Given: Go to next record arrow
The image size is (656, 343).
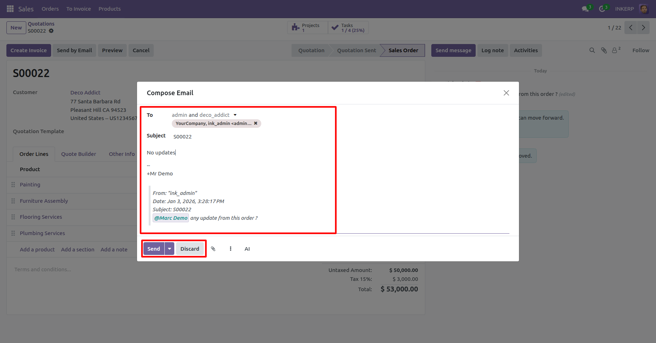Looking at the screenshot, I should [x=643, y=28].
